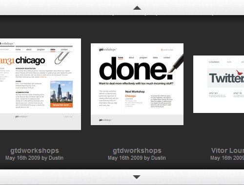Click the date text under Vitor thumbnail
The width and height of the screenshot is (244, 185).
click(x=227, y=158)
